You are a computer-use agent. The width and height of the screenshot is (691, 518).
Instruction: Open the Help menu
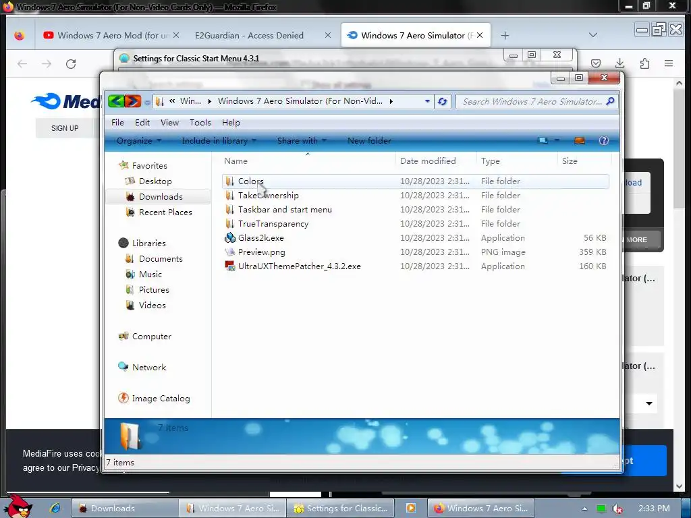pyautogui.click(x=231, y=123)
